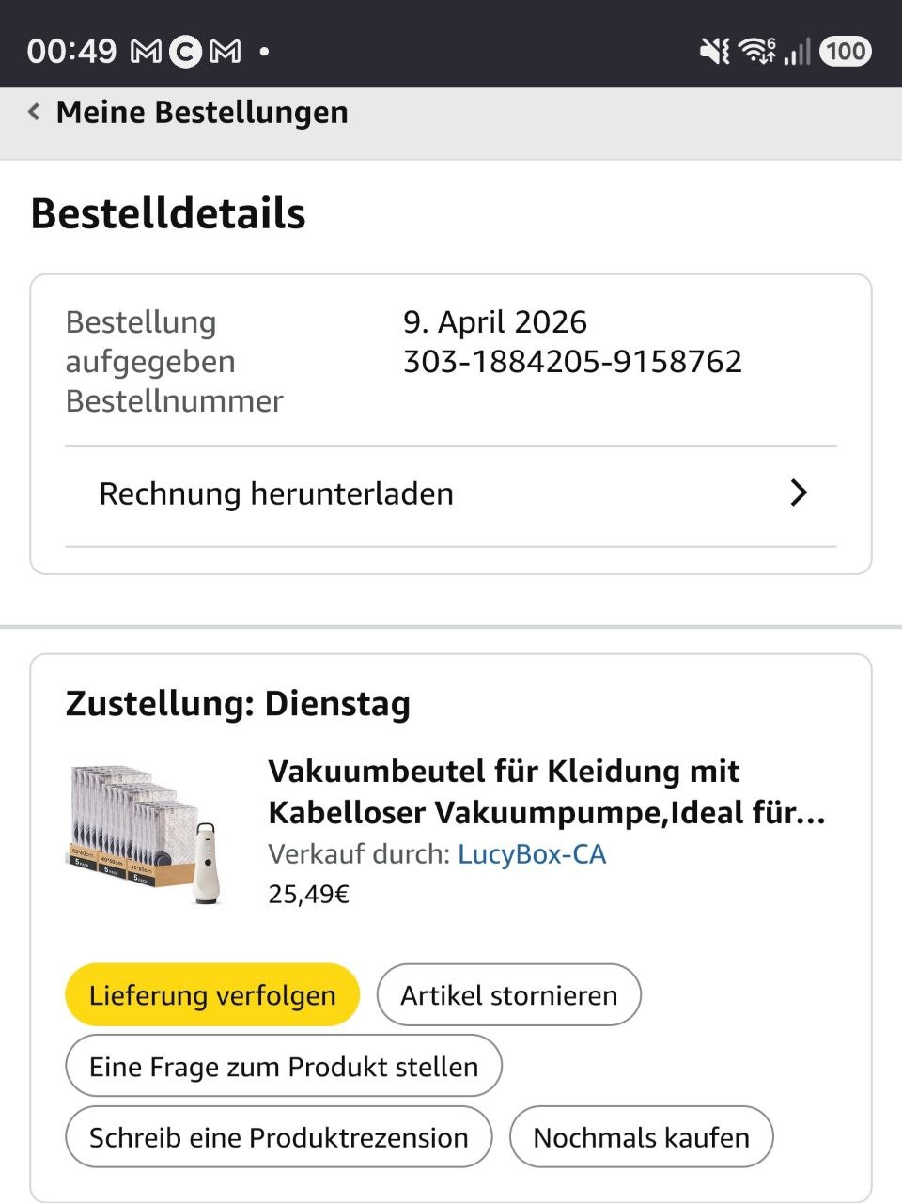
Task: Open the Vakuumbeutel product title
Action: tap(545, 791)
